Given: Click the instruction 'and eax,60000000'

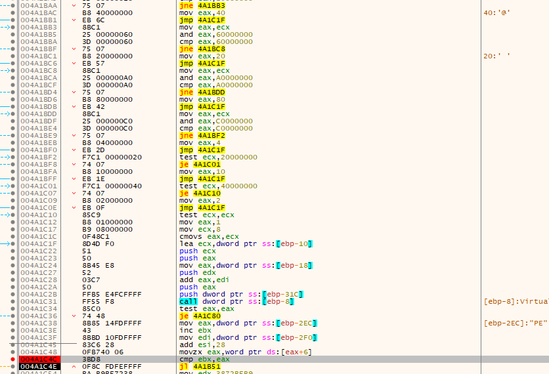Looking at the screenshot, I should coord(215,35).
